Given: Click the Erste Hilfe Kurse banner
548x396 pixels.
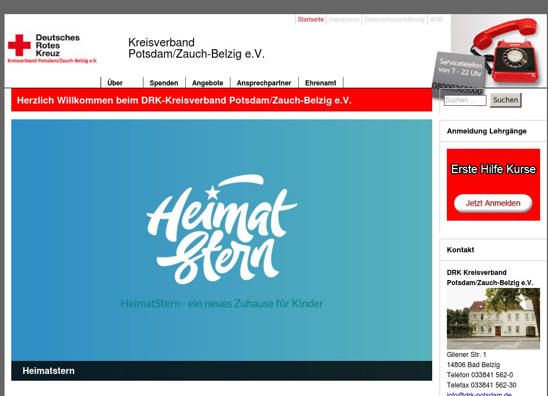Looking at the screenshot, I should 493,169.
